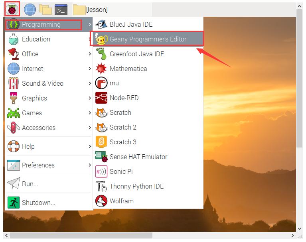Click the scroll up arrow button
This screenshot has width=306, height=242.
point(299,6)
